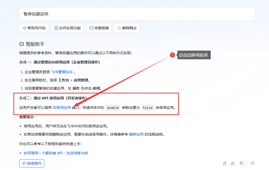Click the code brackets icon in 帮我写代码
The height and width of the screenshot is (170, 269).
[x=24, y=28]
